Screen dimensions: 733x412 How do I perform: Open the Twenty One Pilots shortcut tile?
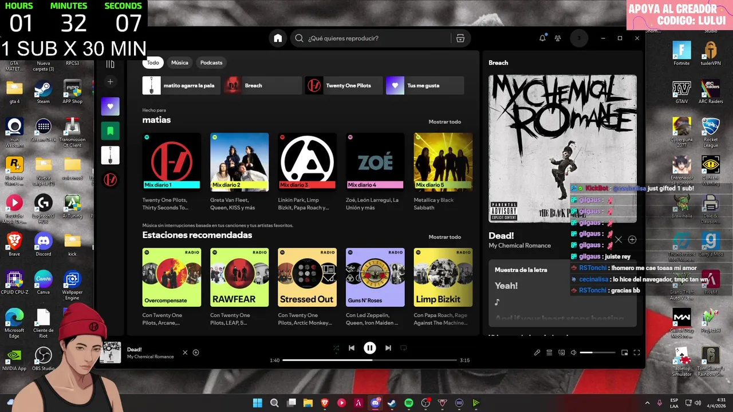[x=344, y=85]
